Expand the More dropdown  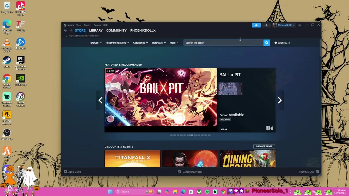pyautogui.click(x=174, y=43)
